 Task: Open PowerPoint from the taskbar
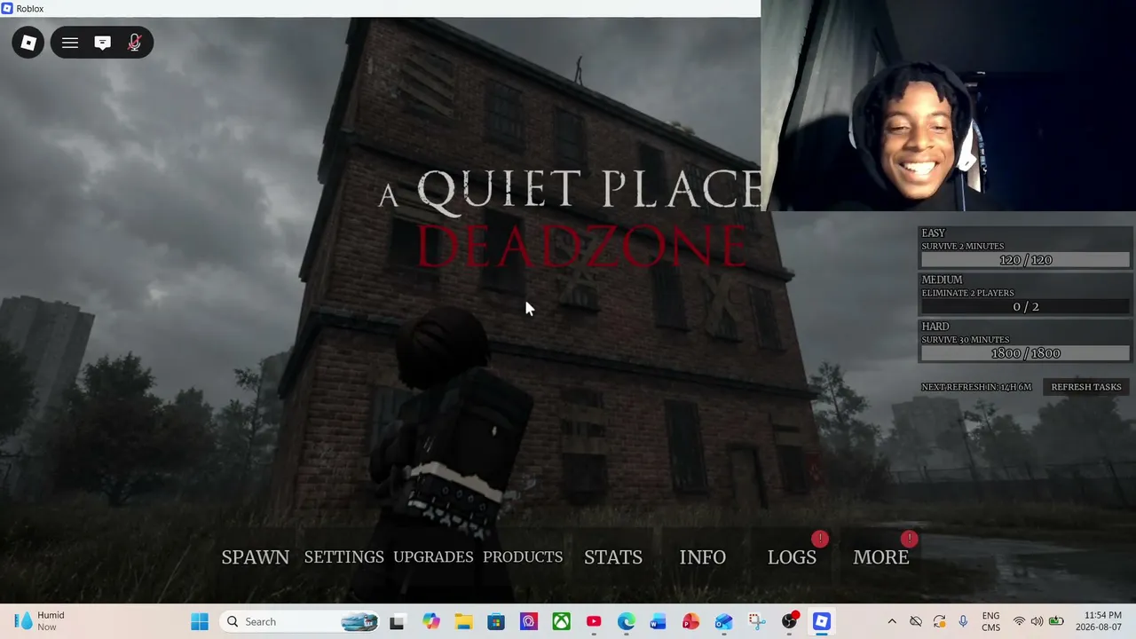tap(690, 622)
